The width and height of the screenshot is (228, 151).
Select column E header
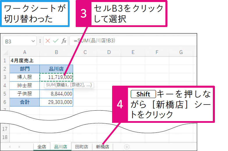[x=133, y=52]
